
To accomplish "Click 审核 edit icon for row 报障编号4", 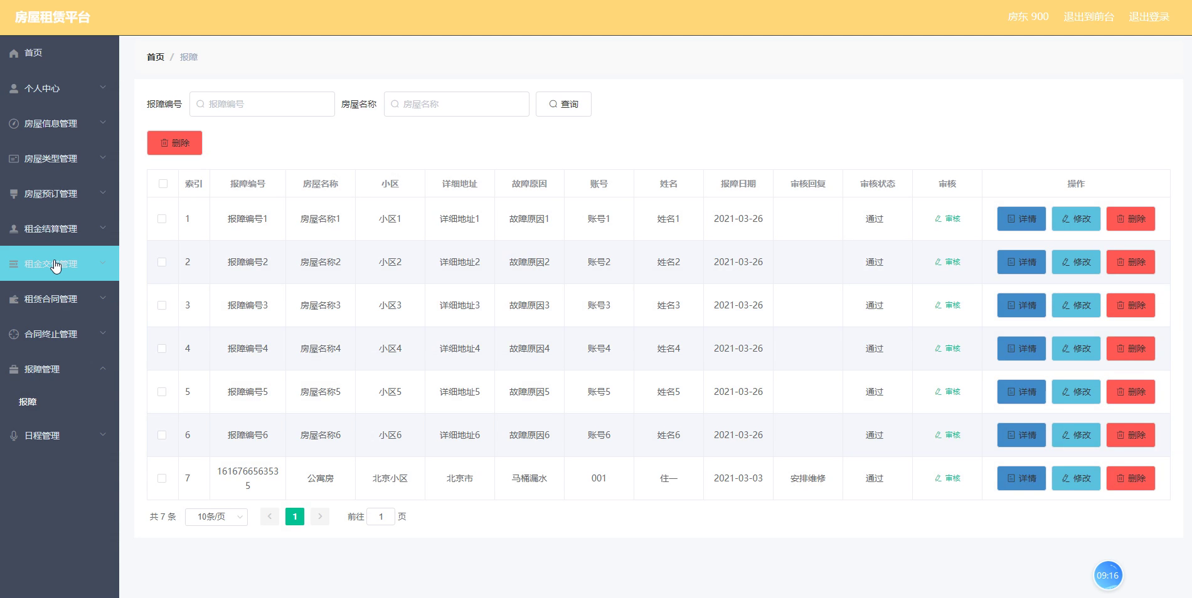I will [939, 349].
